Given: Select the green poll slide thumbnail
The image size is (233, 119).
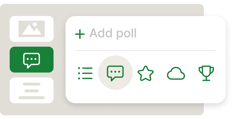Looking at the screenshot, I should [32, 59].
